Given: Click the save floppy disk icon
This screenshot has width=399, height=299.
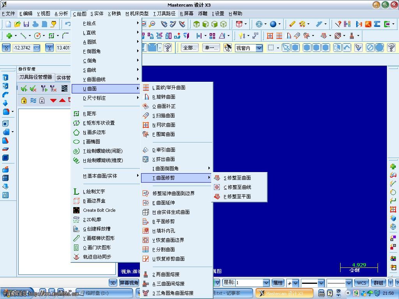Looking at the screenshot, I should [26, 24].
